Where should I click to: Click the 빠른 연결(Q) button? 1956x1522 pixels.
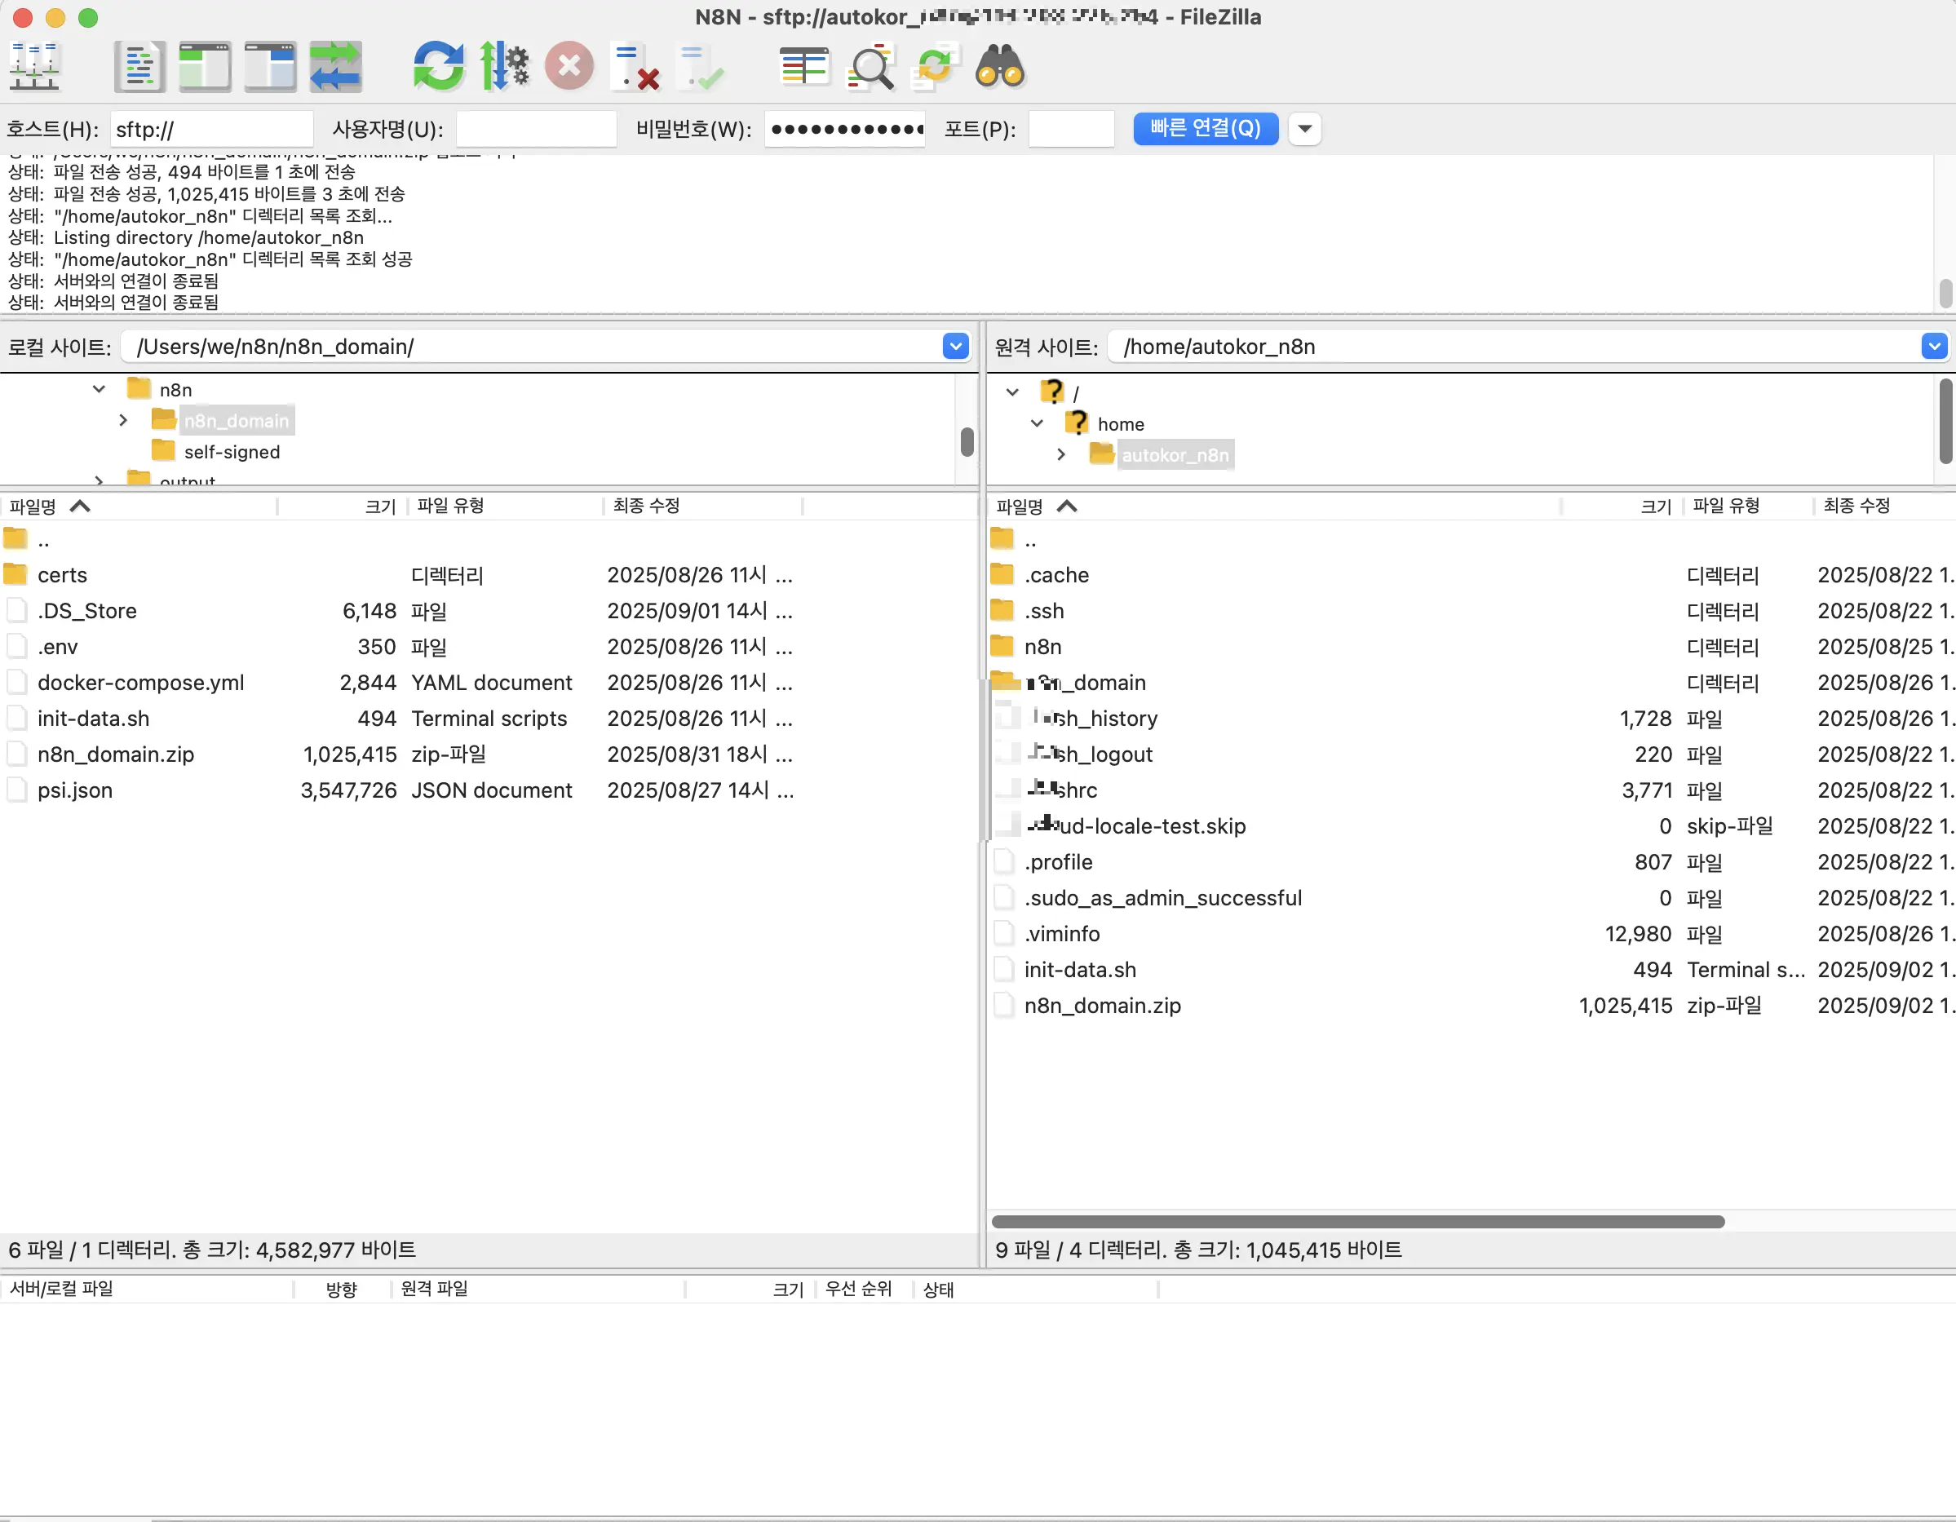(x=1205, y=128)
